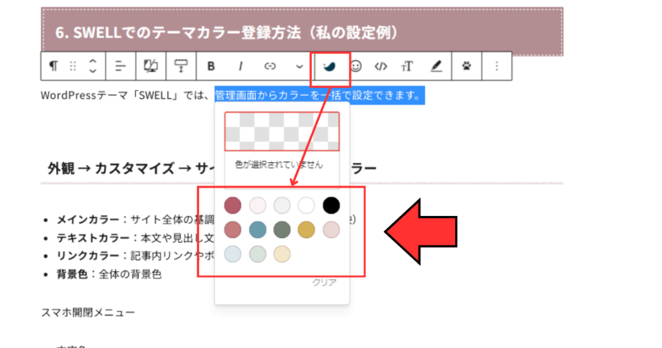Select the marker highlighter tool

[436, 66]
